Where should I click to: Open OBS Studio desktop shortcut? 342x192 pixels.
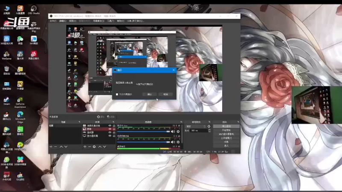[34, 10]
